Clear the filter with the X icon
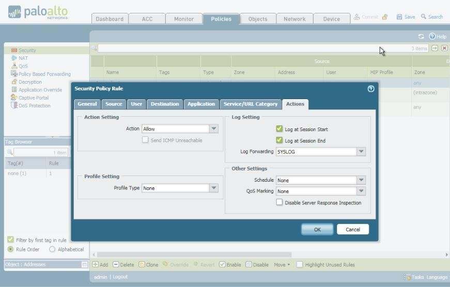This screenshot has width=450, height=287. tap(444, 48)
